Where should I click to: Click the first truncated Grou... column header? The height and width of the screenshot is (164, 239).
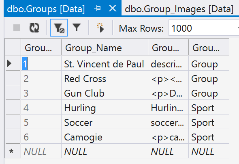point(41,48)
